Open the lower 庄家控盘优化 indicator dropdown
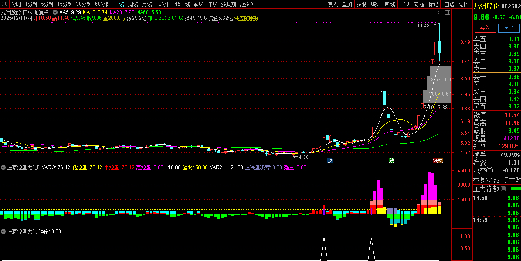This screenshot has height=261, width=521. click(3, 231)
